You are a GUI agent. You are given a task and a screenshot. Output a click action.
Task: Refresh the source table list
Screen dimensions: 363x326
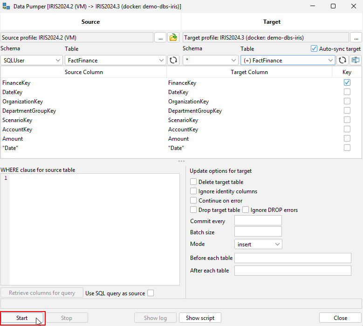tap(173, 61)
